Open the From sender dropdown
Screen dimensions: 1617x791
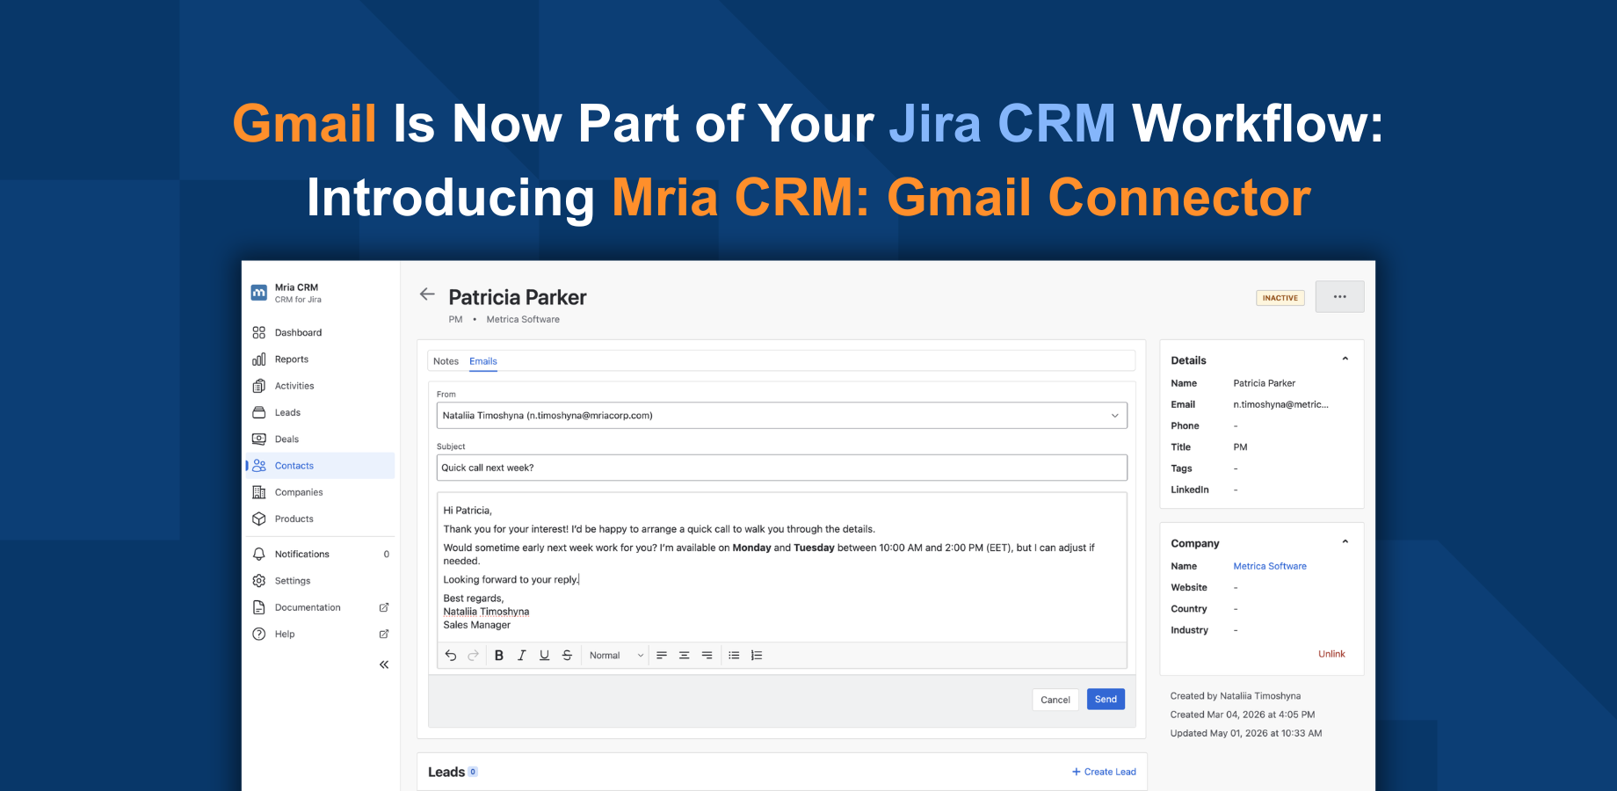782,416
